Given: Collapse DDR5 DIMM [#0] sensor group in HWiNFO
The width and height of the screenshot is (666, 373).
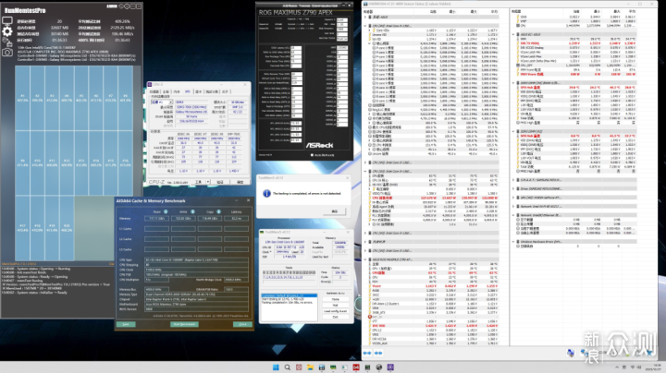Looking at the screenshot, I should pyautogui.click(x=513, y=83).
